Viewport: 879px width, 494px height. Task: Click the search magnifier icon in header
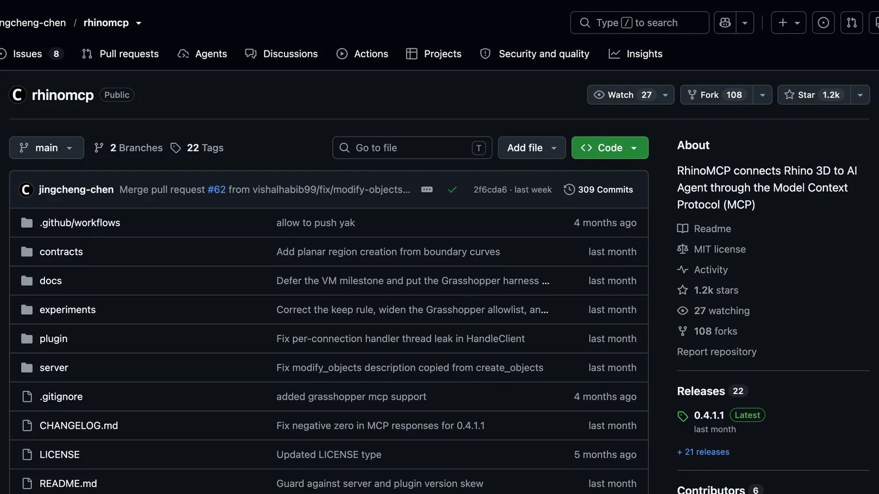pyautogui.click(x=585, y=23)
